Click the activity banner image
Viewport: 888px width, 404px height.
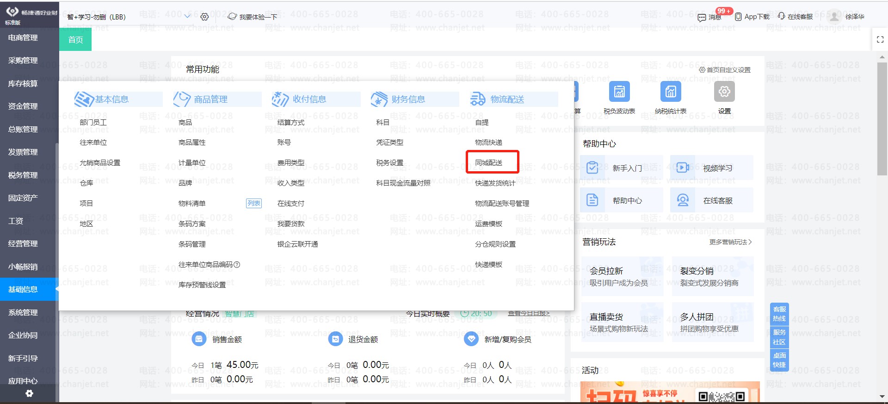click(670, 392)
